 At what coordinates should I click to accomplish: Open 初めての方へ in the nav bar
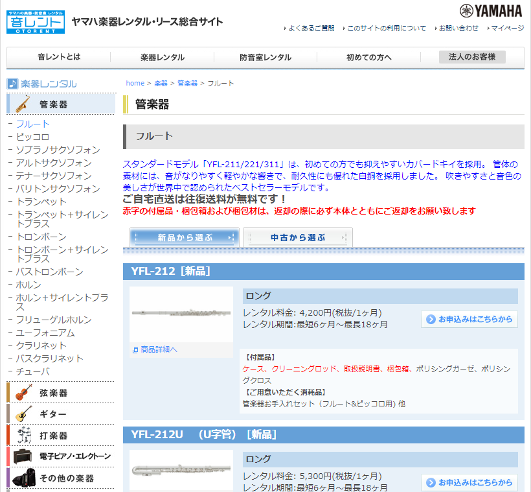[x=369, y=57]
